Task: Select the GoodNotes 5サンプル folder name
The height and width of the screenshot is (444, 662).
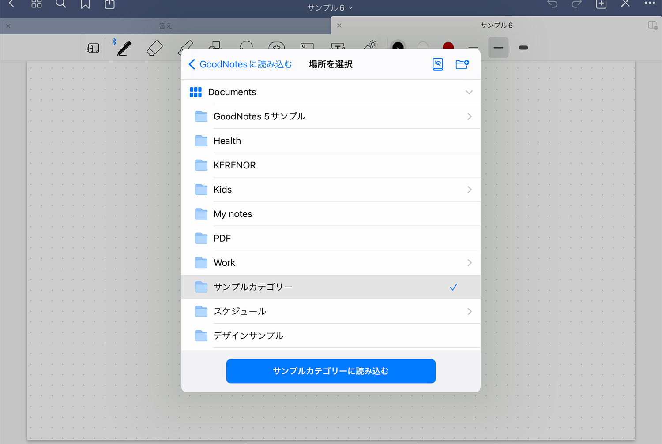Action: (x=260, y=116)
